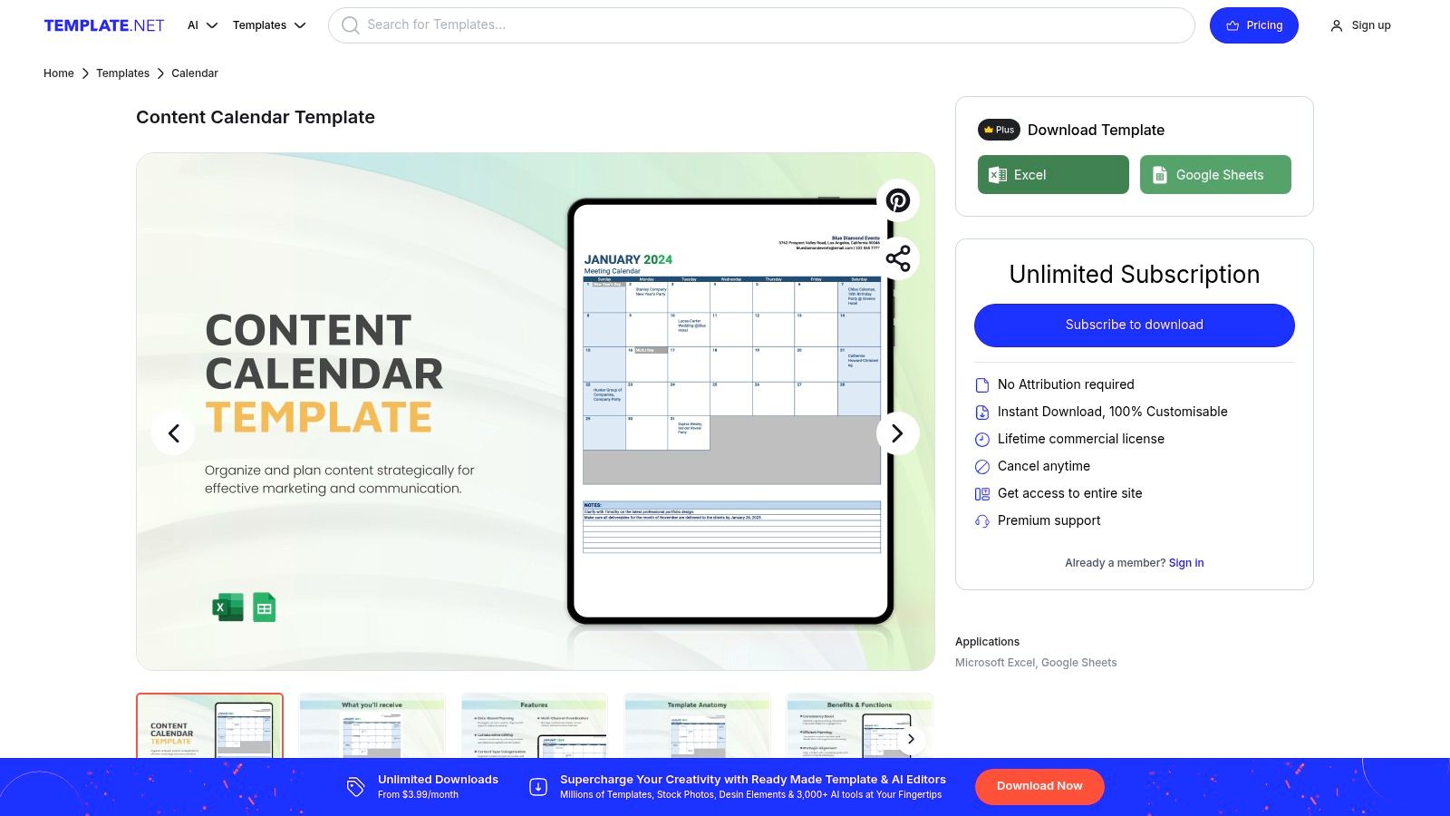The height and width of the screenshot is (816, 1450).
Task: Click the TEMPLATE.NET logo
Action: 103,24
